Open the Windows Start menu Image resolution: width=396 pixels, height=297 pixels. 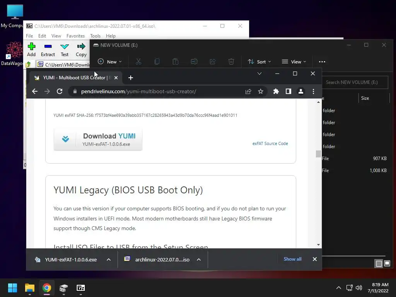(x=12, y=288)
